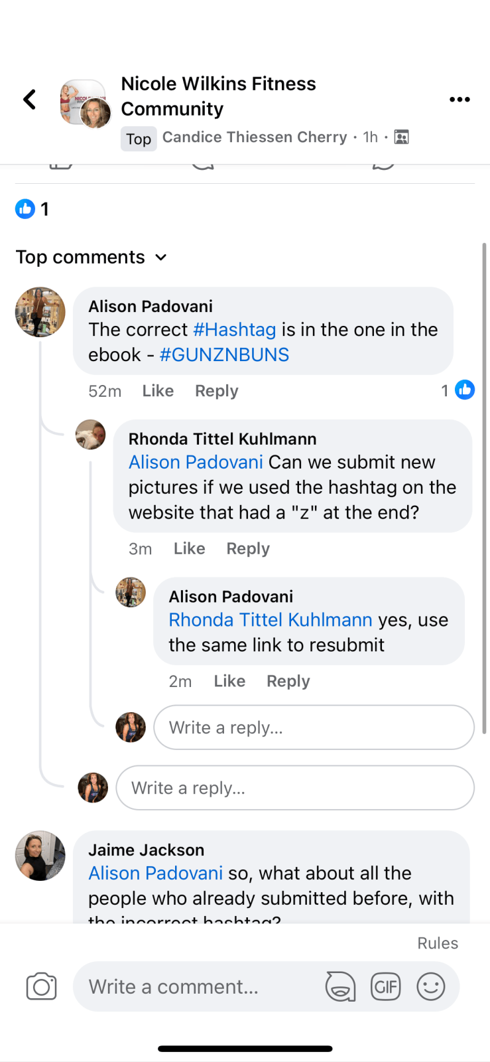Screen dimensions: 490x1062
Task: Like Alison Padovani's 52m comment
Action: tap(158, 391)
